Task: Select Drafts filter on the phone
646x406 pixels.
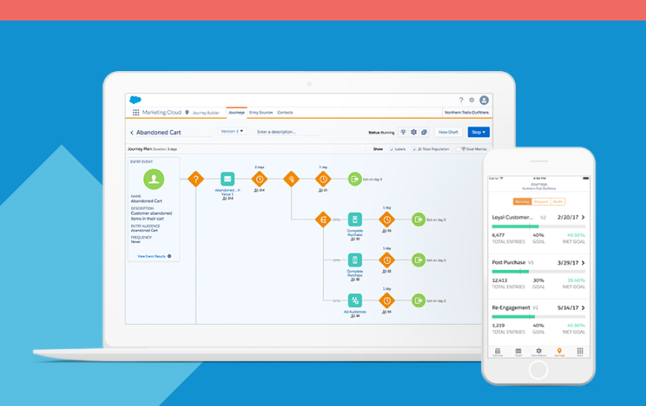Action: pos(558,201)
